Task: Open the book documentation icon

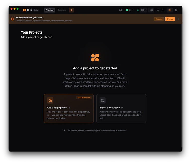Action: coord(158,10)
